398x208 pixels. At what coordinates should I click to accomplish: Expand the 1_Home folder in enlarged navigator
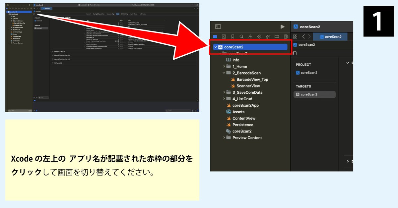[x=224, y=67]
